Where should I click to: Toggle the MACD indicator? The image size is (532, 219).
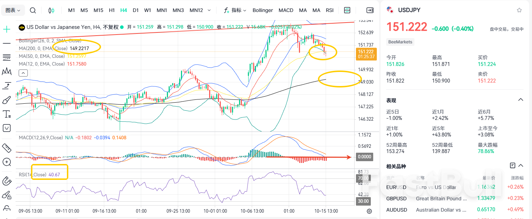click(286, 10)
